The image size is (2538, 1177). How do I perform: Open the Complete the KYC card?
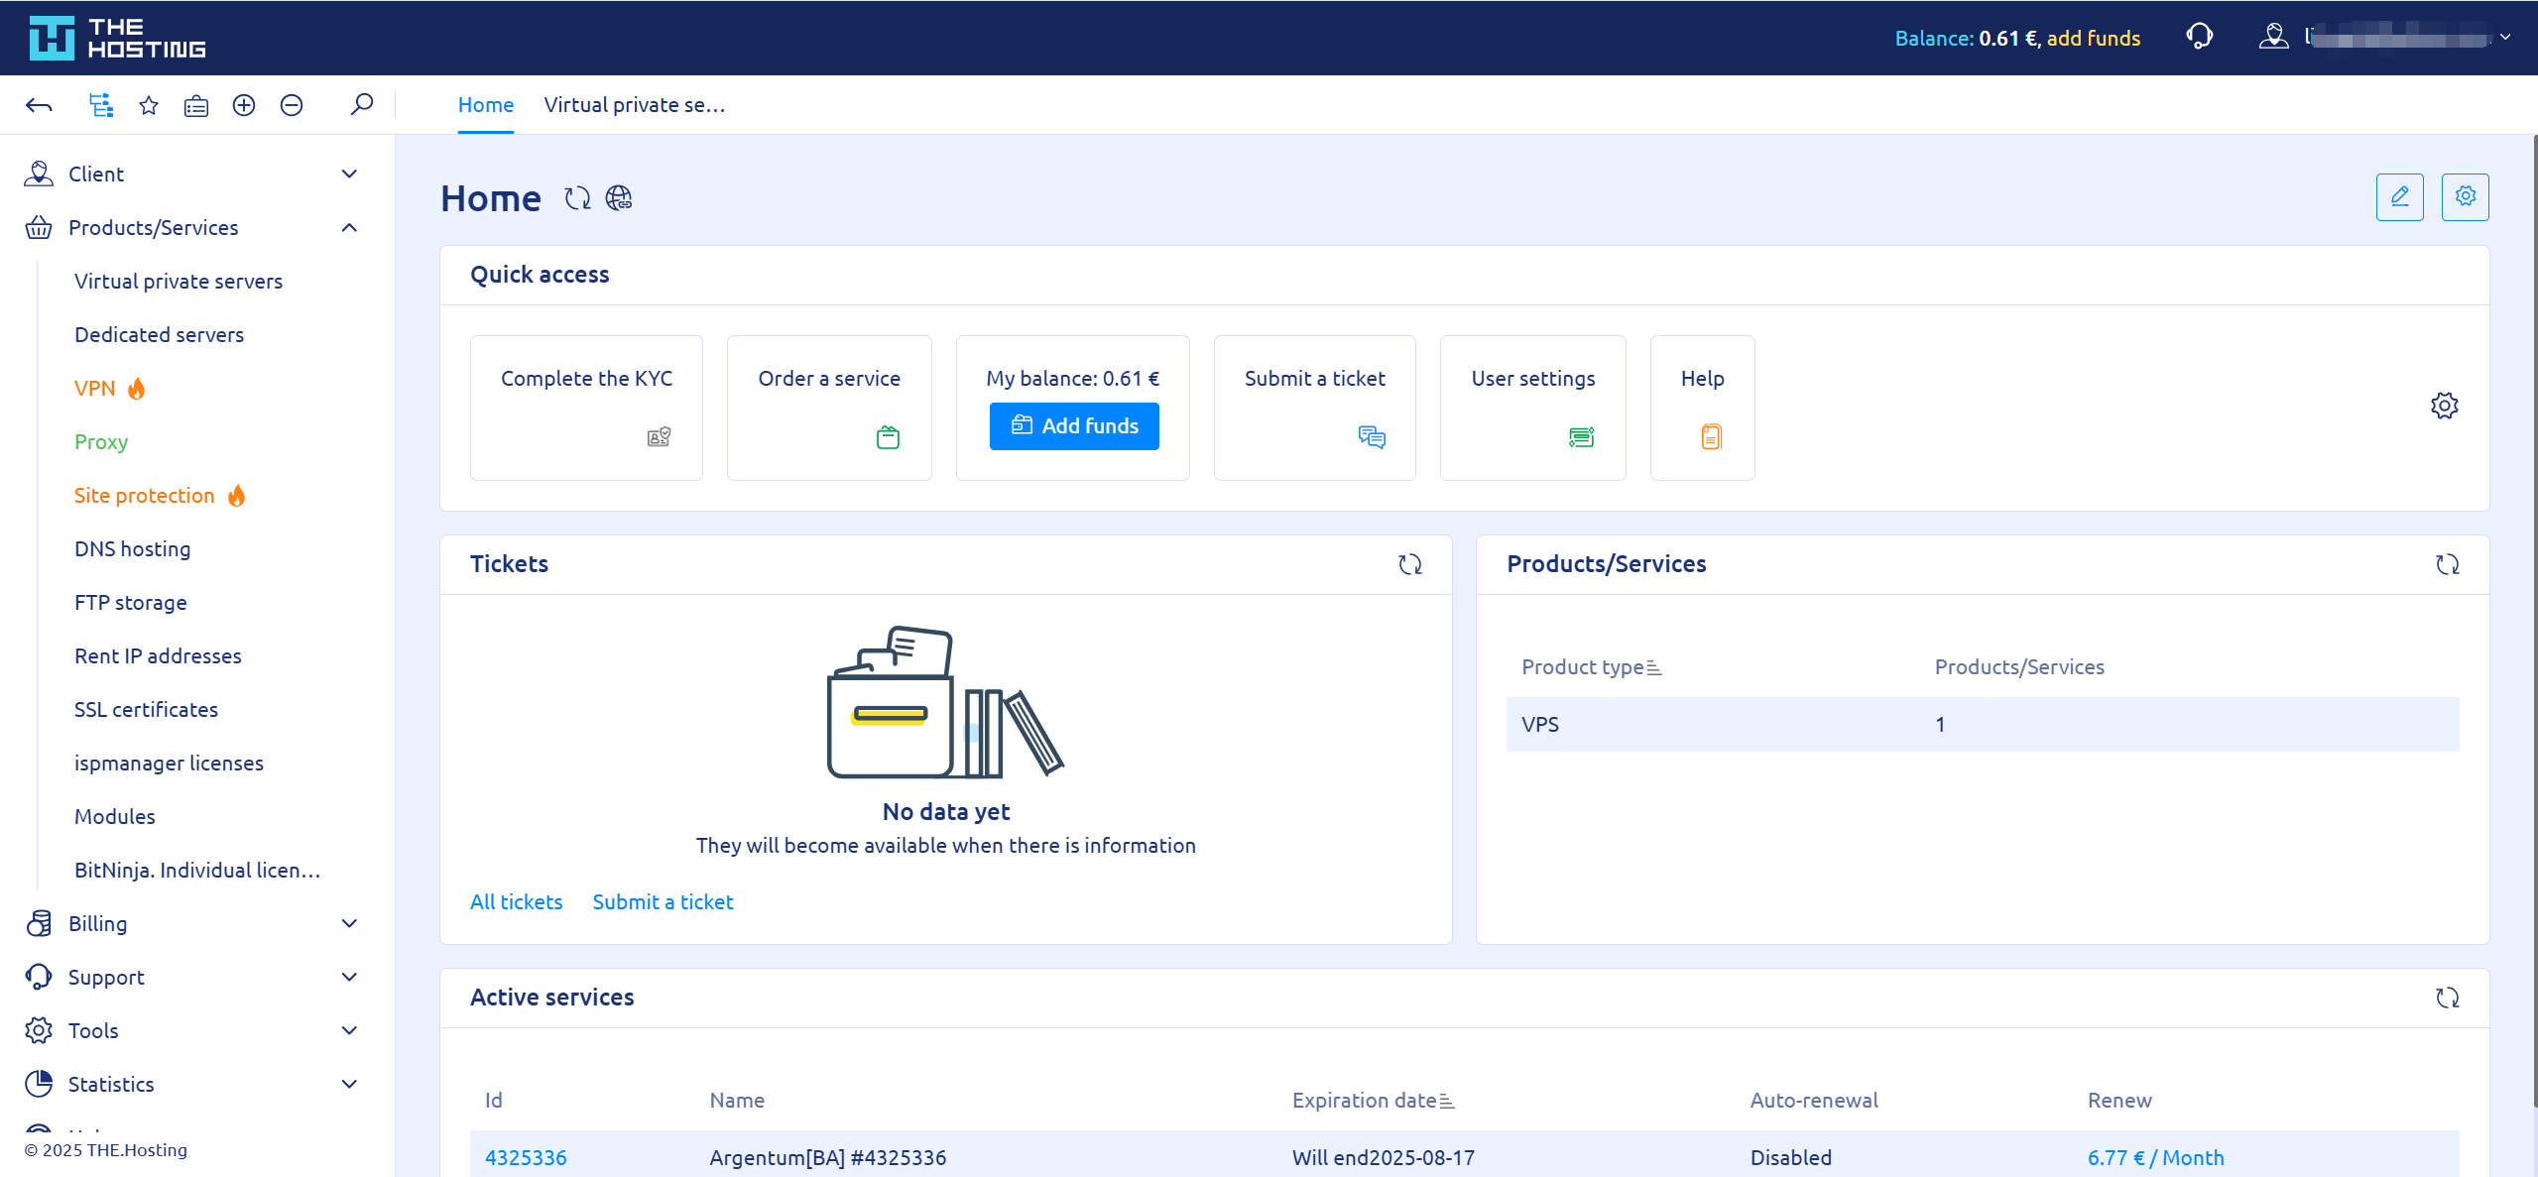pyautogui.click(x=586, y=408)
